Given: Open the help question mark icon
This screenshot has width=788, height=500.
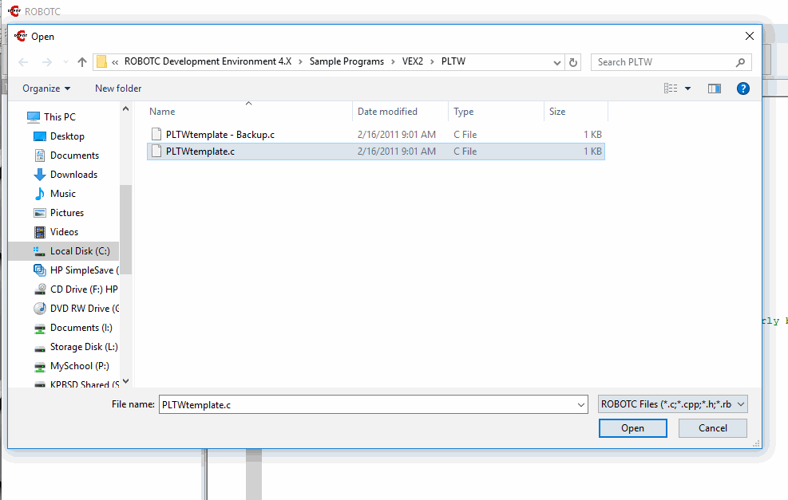Looking at the screenshot, I should 742,89.
